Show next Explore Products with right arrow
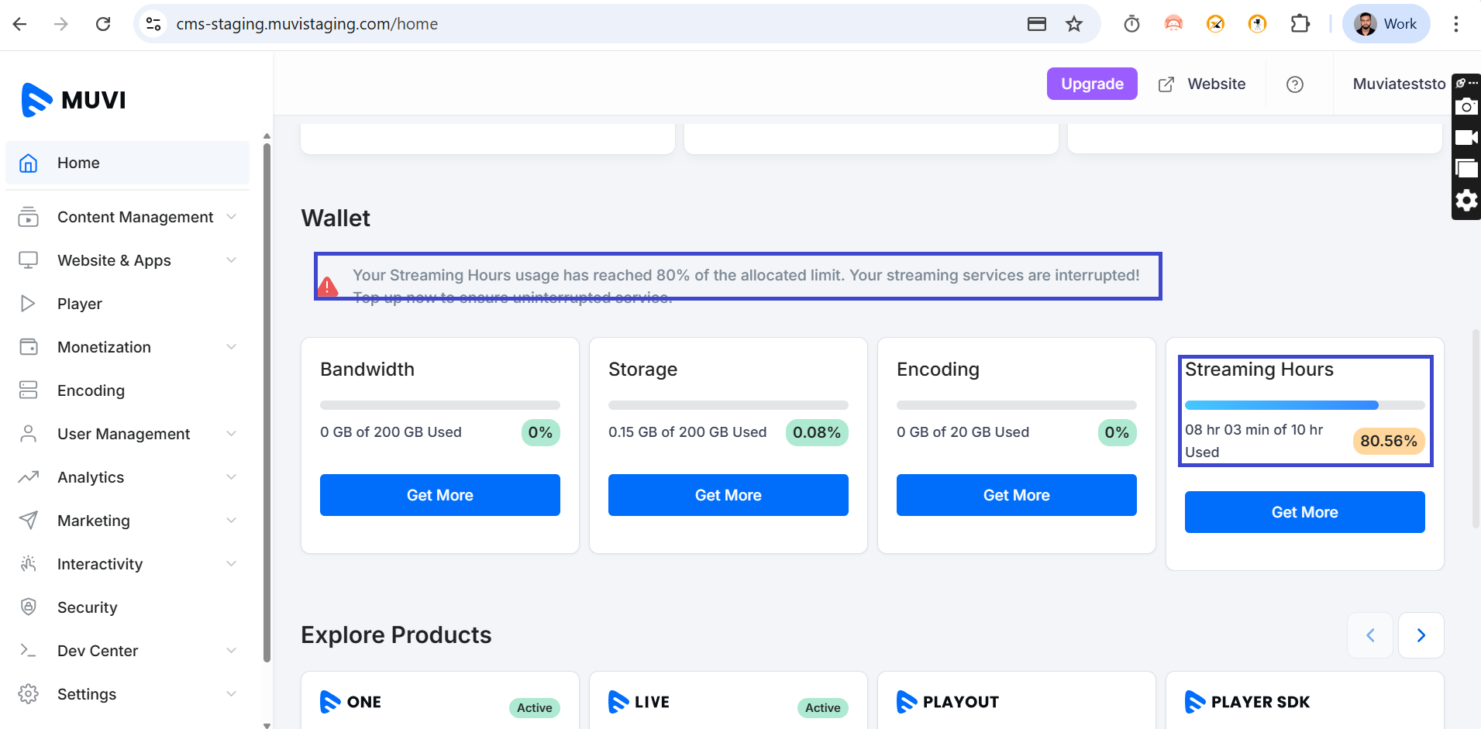1481x729 pixels. tap(1421, 635)
